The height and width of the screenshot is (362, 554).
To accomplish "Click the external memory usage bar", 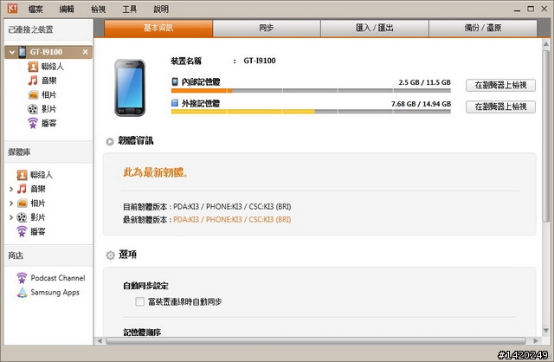I will pyautogui.click(x=311, y=112).
